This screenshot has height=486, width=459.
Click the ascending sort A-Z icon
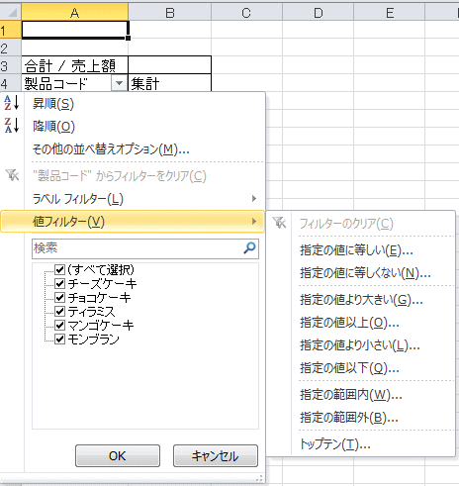pyautogui.click(x=12, y=103)
